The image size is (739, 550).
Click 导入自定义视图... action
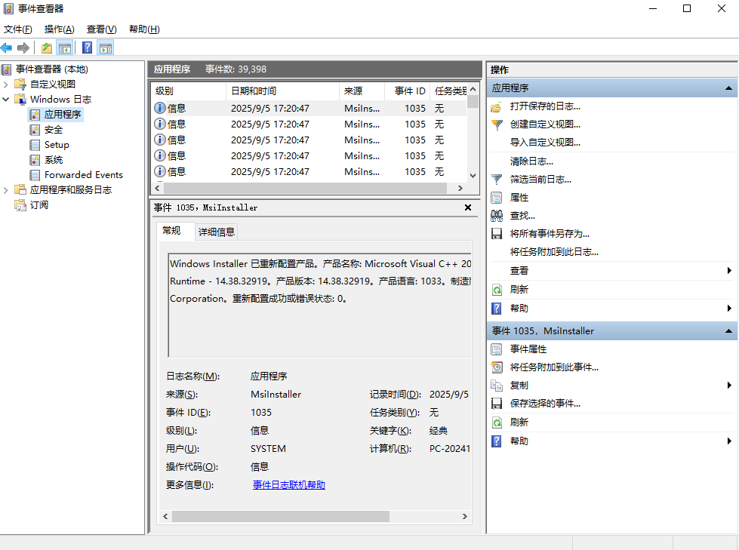coord(545,143)
